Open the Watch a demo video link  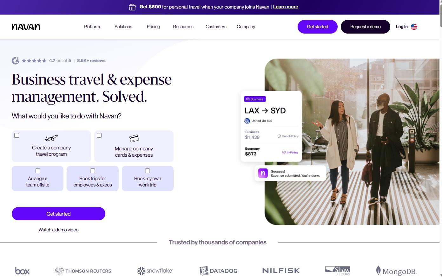(58, 230)
